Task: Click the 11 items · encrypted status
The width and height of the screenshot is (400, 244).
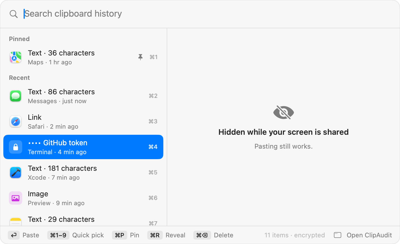Action: tap(294, 235)
